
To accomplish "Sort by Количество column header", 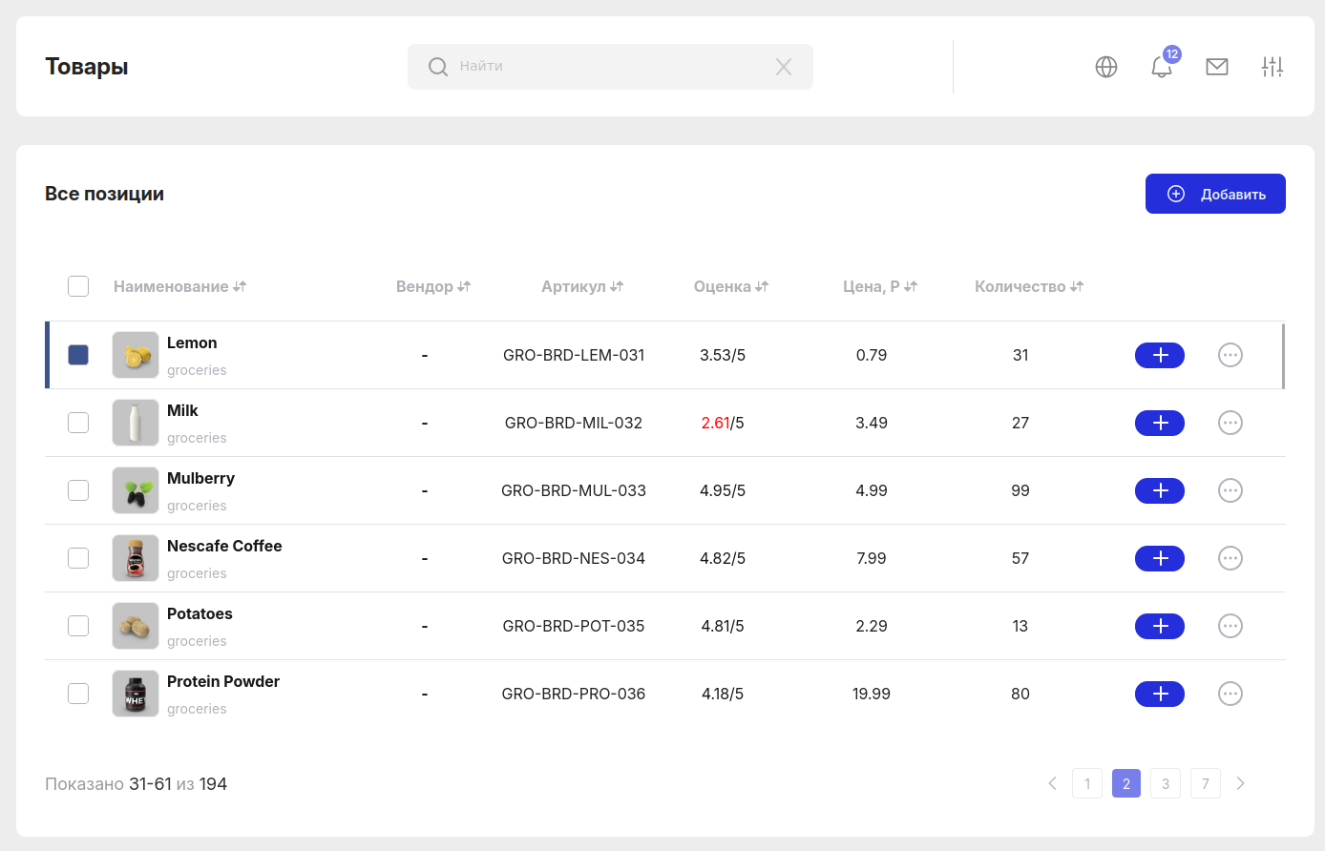I will click(x=1029, y=286).
